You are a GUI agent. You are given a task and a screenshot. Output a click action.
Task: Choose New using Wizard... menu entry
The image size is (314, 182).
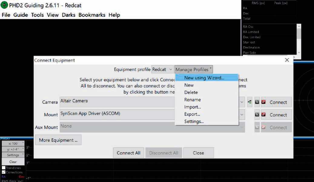click(x=207, y=78)
